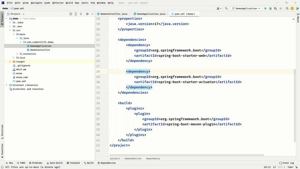Collapse the src folder

tap(10, 30)
